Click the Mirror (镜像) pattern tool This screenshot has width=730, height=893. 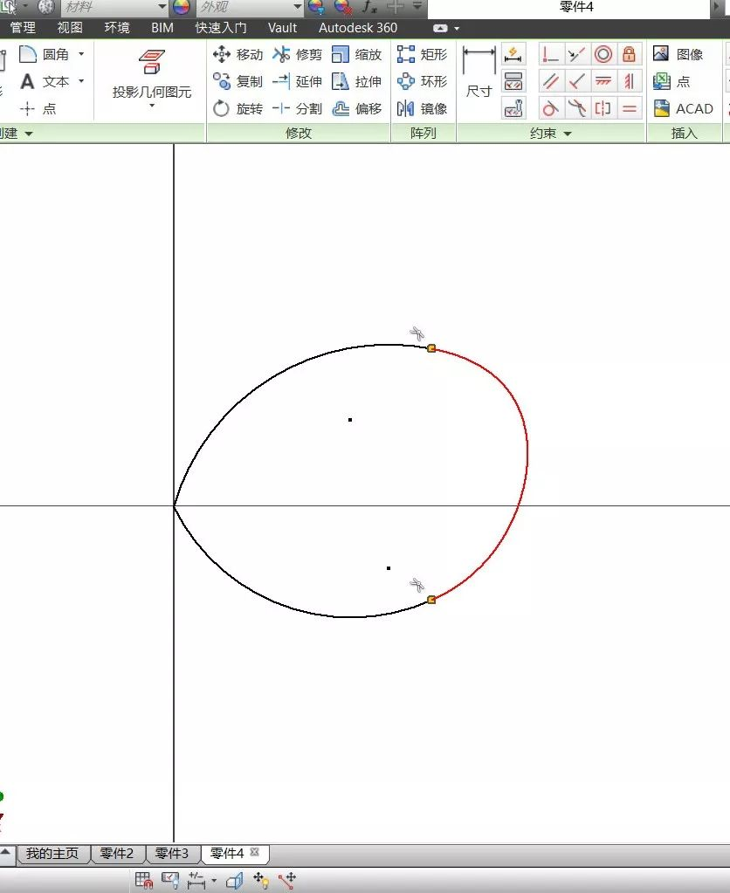(x=423, y=108)
